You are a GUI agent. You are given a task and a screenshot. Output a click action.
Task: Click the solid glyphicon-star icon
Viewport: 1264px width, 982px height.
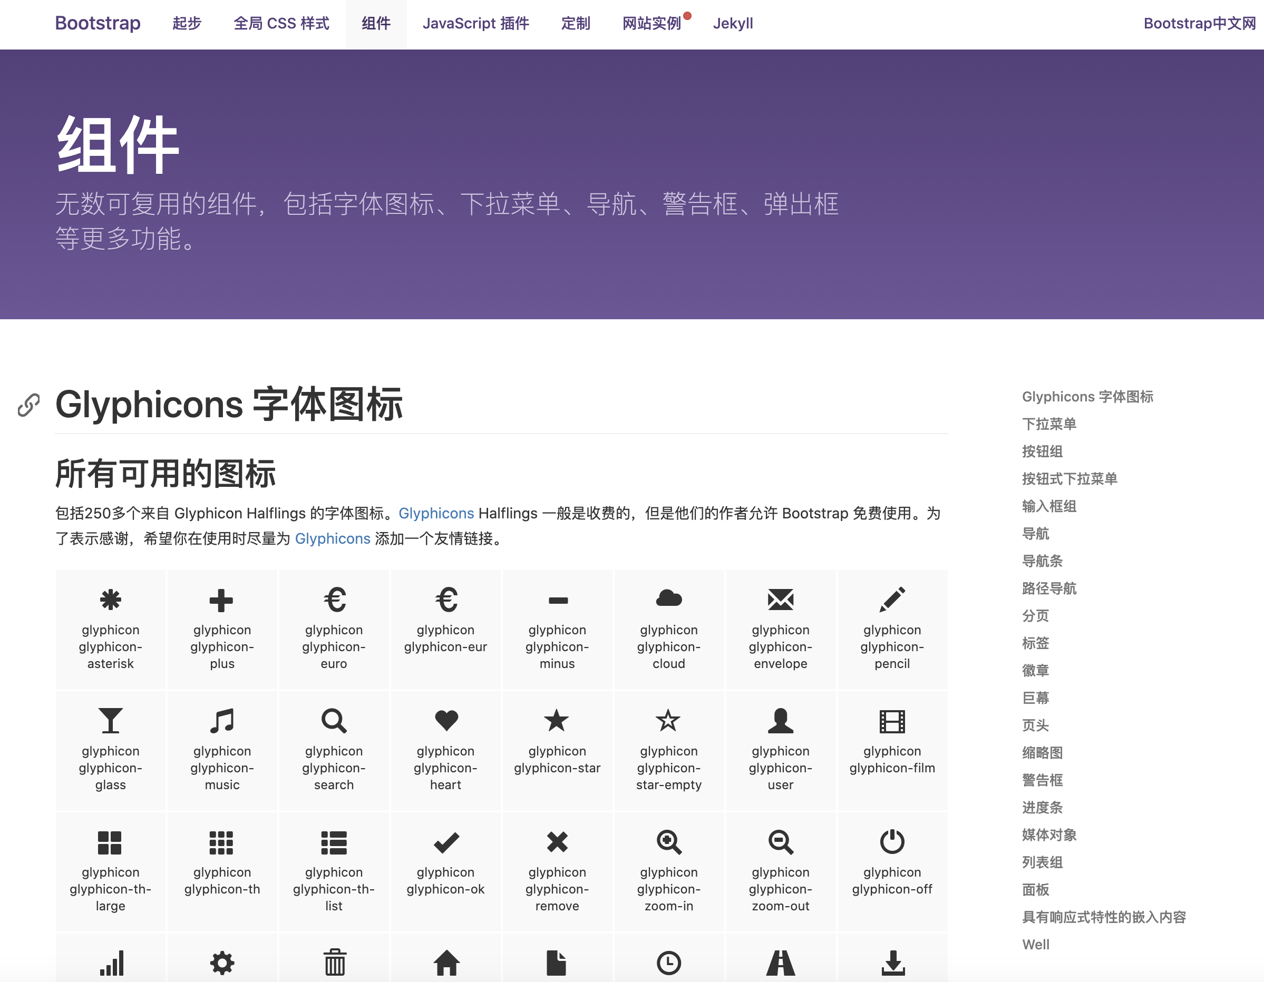[557, 720]
